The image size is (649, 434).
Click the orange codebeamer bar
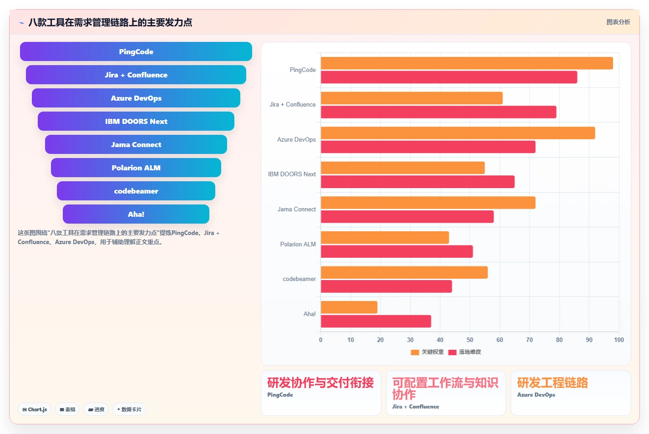pyautogui.click(x=404, y=272)
